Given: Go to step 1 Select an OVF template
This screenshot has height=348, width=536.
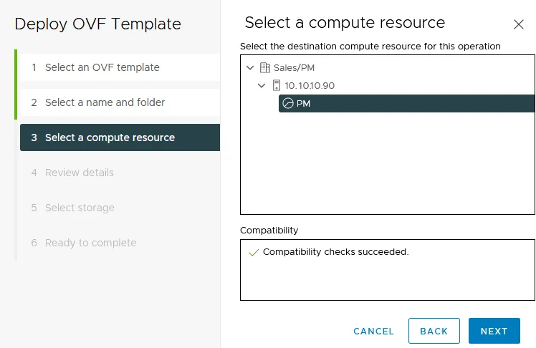Looking at the screenshot, I should (102, 67).
